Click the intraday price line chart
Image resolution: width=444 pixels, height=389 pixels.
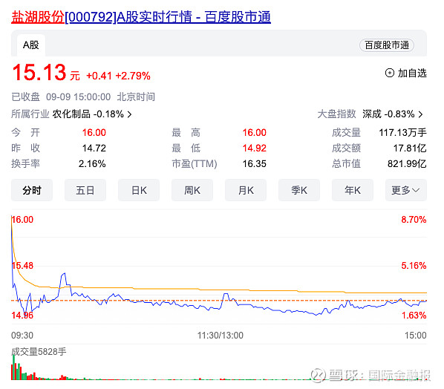[219, 267]
